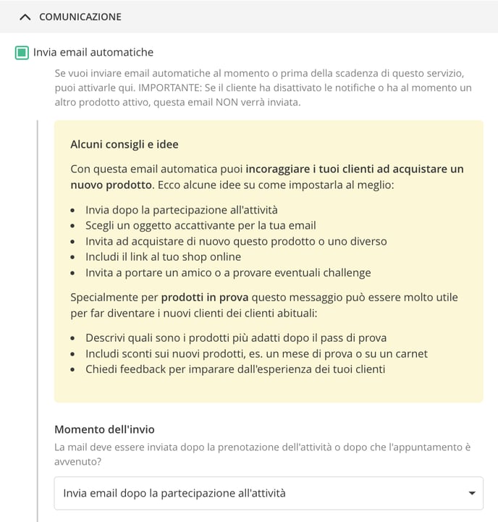Click bullet 'Chiedi feedback per imparare'
The width and height of the screenshot is (498, 522).
coord(235,369)
